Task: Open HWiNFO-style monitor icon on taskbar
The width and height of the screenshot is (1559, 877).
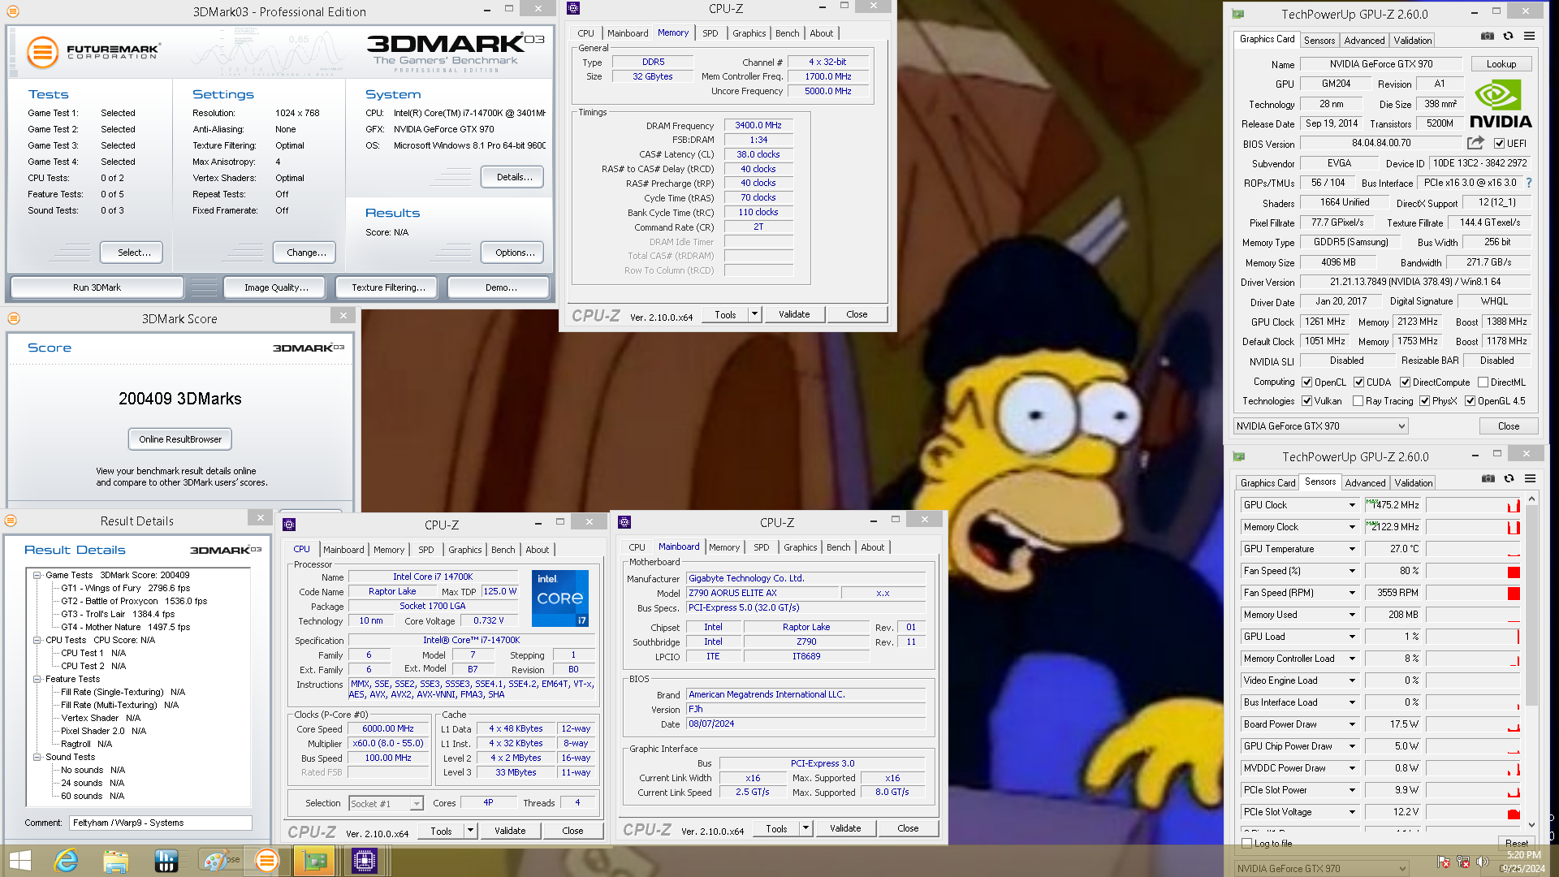Action: (166, 861)
